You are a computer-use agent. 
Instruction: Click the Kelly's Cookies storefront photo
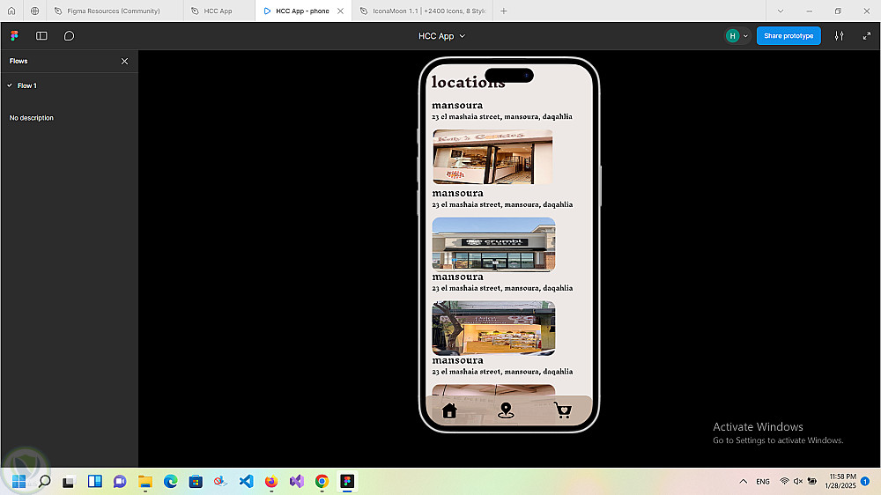(x=492, y=157)
